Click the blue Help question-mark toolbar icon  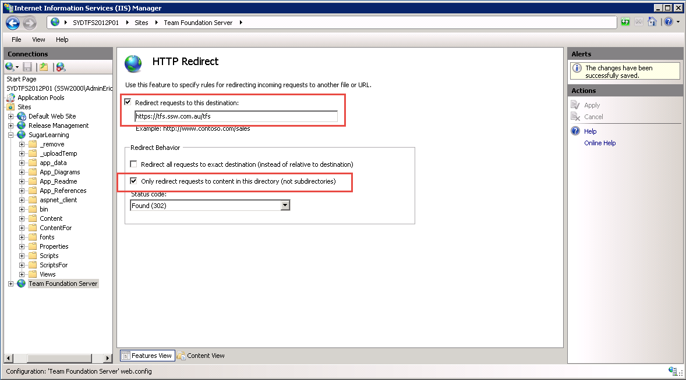[x=668, y=22]
